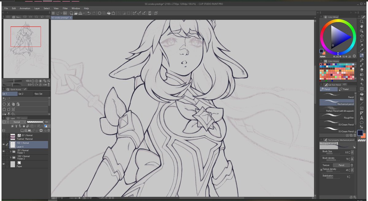Select the Eyedropper tool
Viewport: 368px width, 201px height.
click(362, 50)
